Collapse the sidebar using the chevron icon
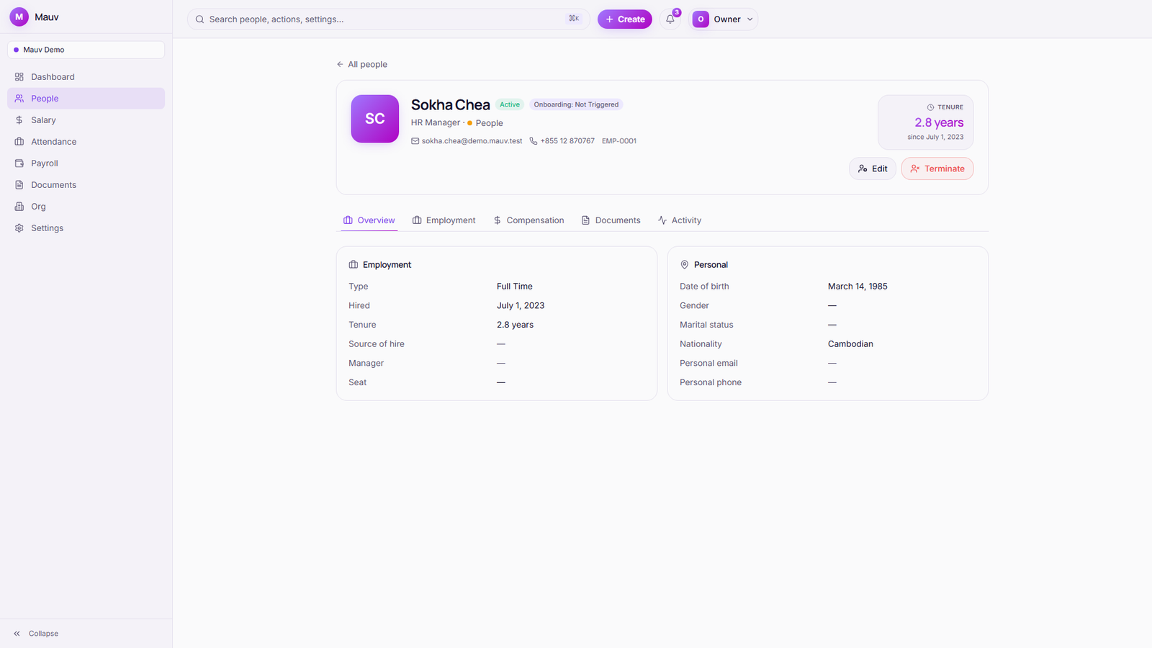The height and width of the screenshot is (648, 1152). coord(17,634)
